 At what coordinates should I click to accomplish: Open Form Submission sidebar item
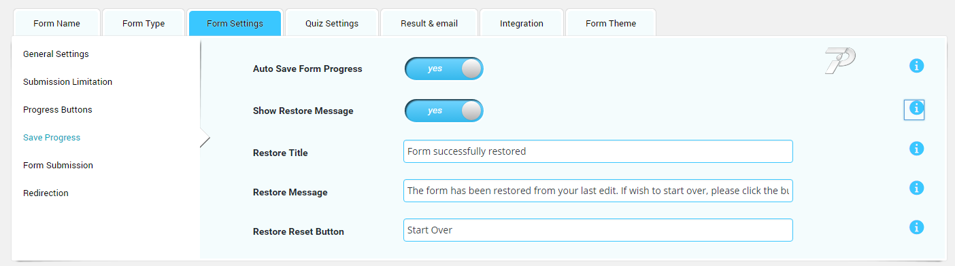(x=58, y=165)
